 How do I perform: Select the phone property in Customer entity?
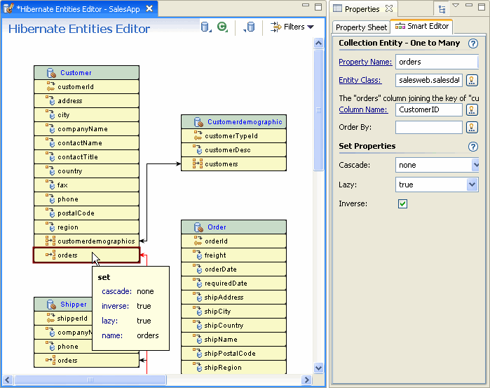point(86,199)
